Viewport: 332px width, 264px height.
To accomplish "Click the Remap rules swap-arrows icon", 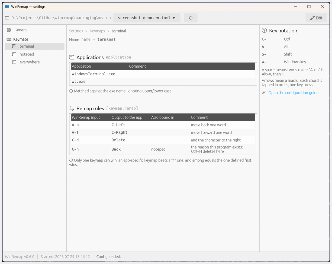I will 72,108.
